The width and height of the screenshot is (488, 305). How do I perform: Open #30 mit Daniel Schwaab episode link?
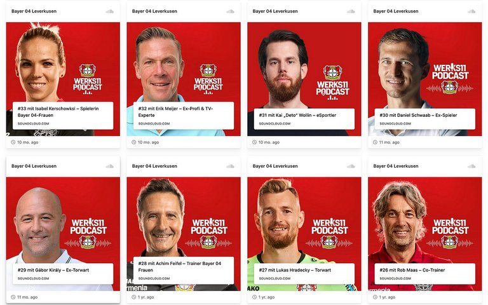click(x=425, y=119)
